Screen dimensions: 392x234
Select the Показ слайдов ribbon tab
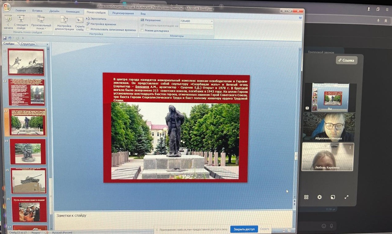point(96,13)
